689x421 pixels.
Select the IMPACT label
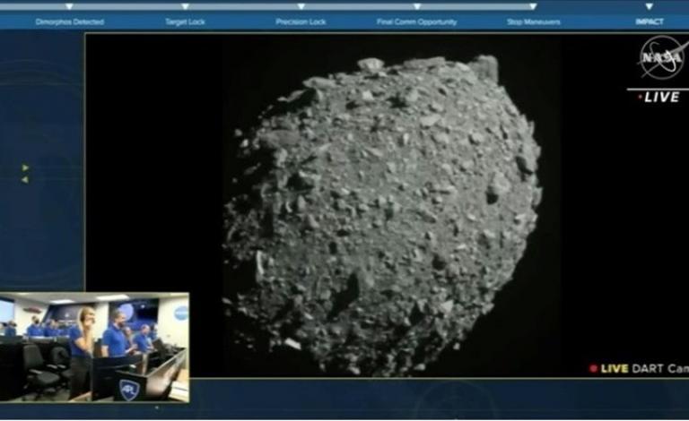pyautogui.click(x=650, y=21)
